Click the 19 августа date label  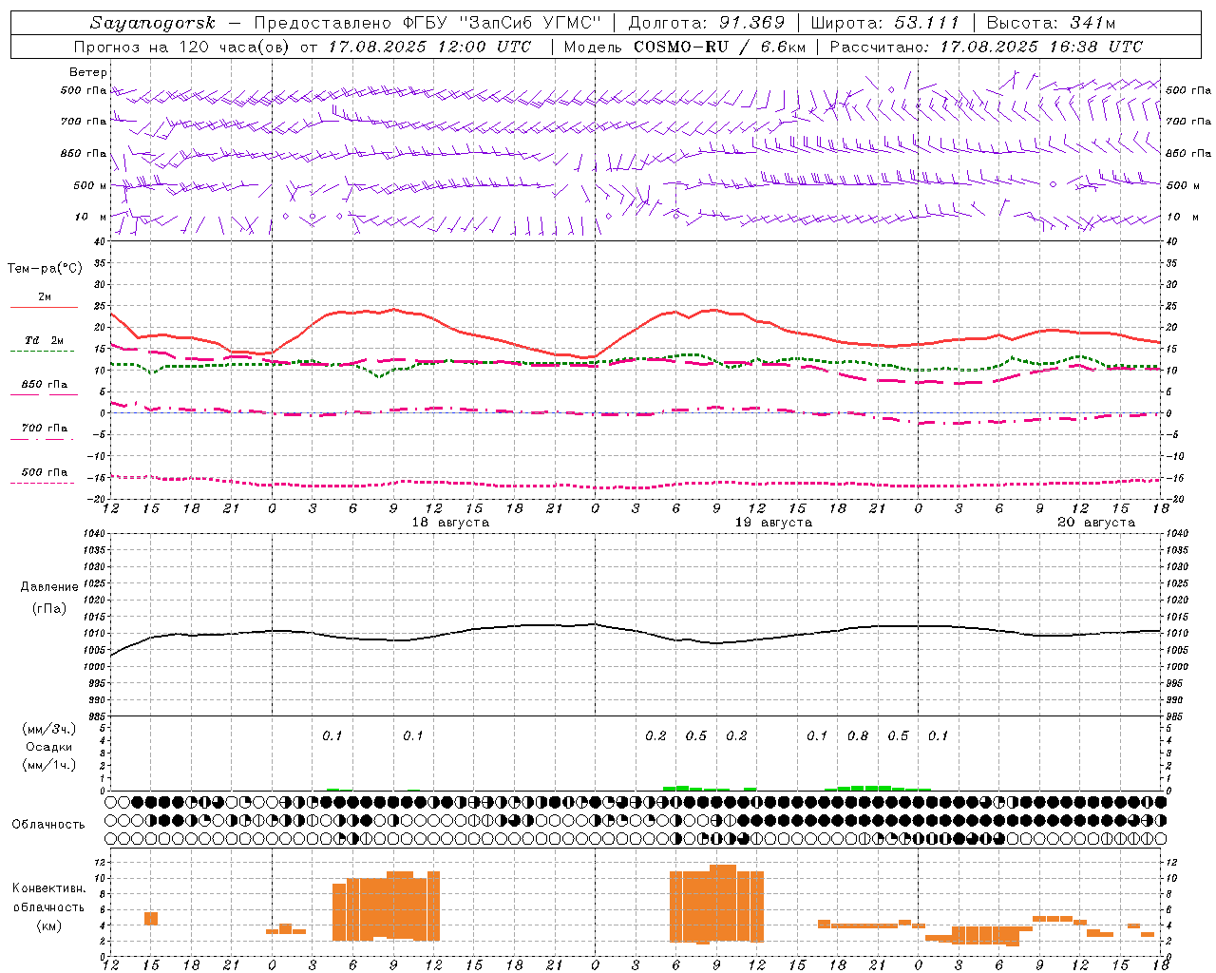pos(773,523)
